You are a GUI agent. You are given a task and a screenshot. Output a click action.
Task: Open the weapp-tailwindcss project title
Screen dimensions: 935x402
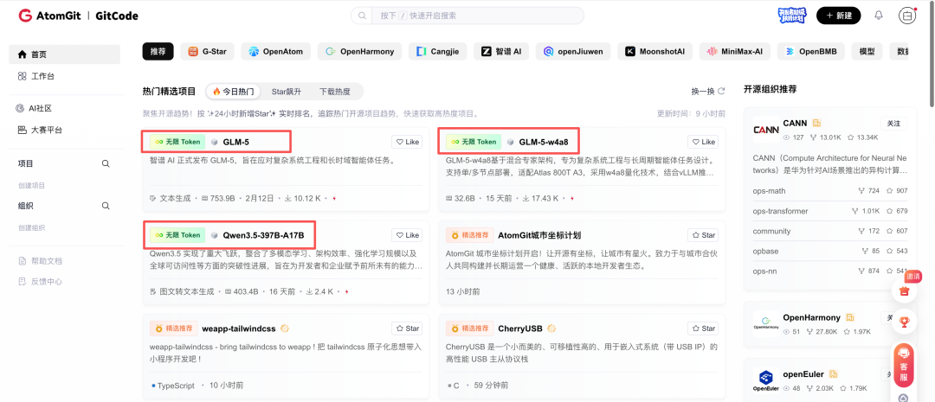click(239, 329)
